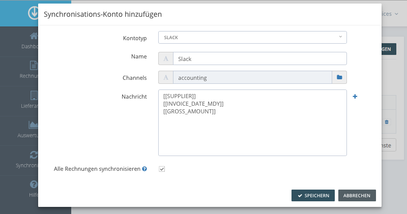Click [[INVOICE_DATE_MDY]] line in message
Viewport: 407px width, 214px height.
pos(193,104)
